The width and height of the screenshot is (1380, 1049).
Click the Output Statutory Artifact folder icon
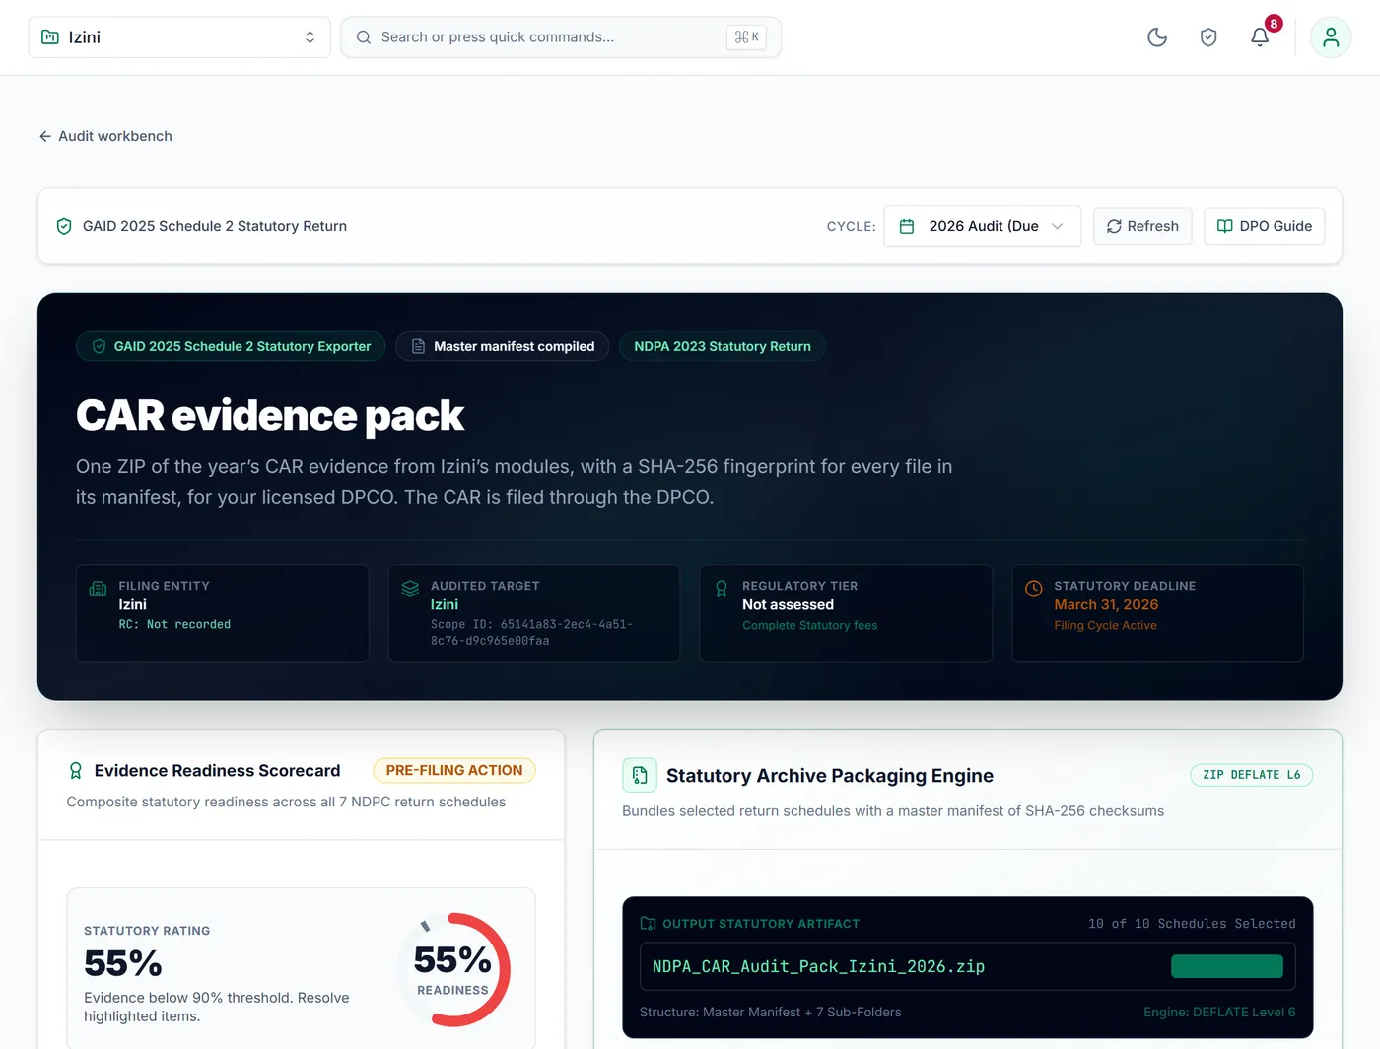pyautogui.click(x=648, y=924)
